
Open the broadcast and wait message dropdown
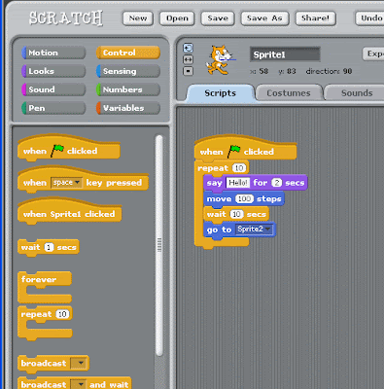tap(79, 384)
